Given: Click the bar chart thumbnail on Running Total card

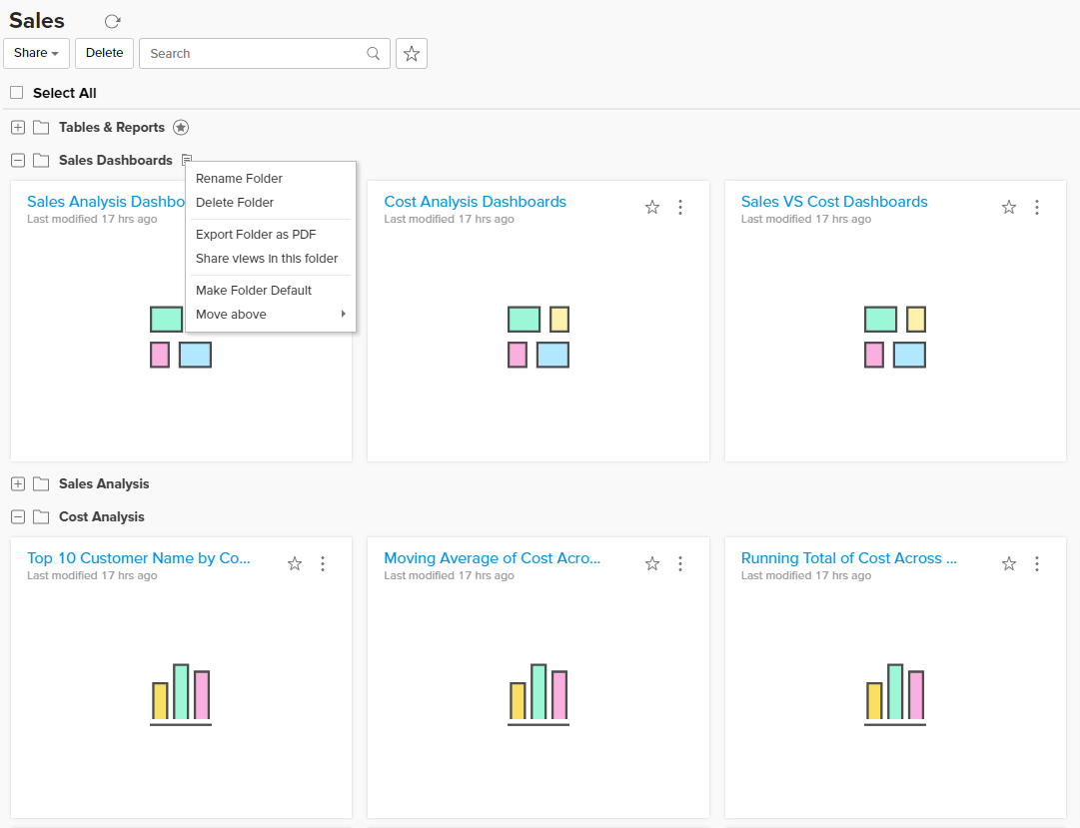Looking at the screenshot, I should [895, 695].
